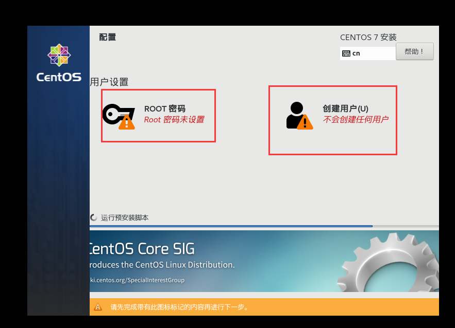455x328 pixels.
Task: Click the 'CENTOS 7 安装' title text
Action: coord(368,38)
